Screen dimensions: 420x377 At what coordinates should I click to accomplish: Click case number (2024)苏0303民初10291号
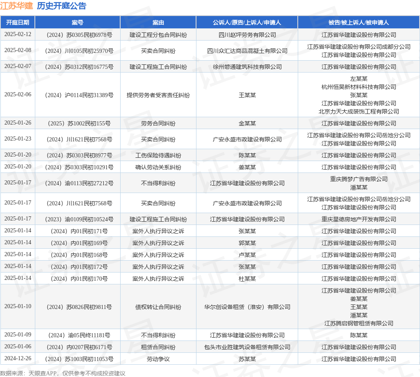point(79,168)
